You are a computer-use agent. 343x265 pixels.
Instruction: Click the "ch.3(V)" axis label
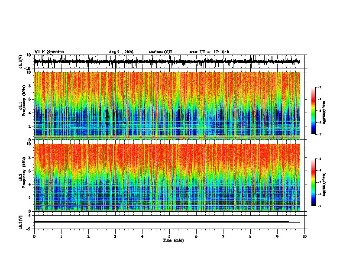21,222
